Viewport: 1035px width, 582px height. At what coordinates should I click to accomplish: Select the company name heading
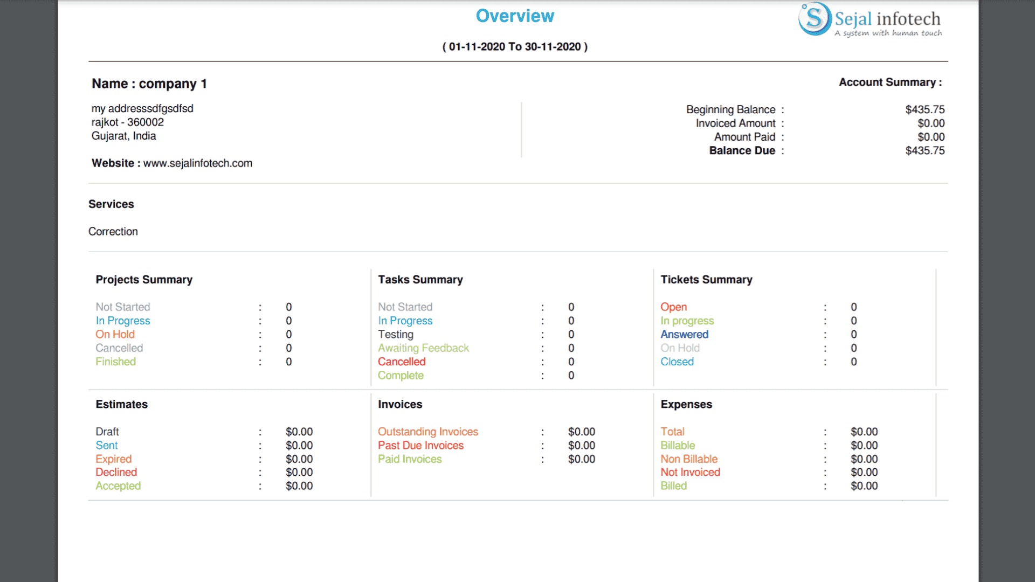tap(149, 84)
